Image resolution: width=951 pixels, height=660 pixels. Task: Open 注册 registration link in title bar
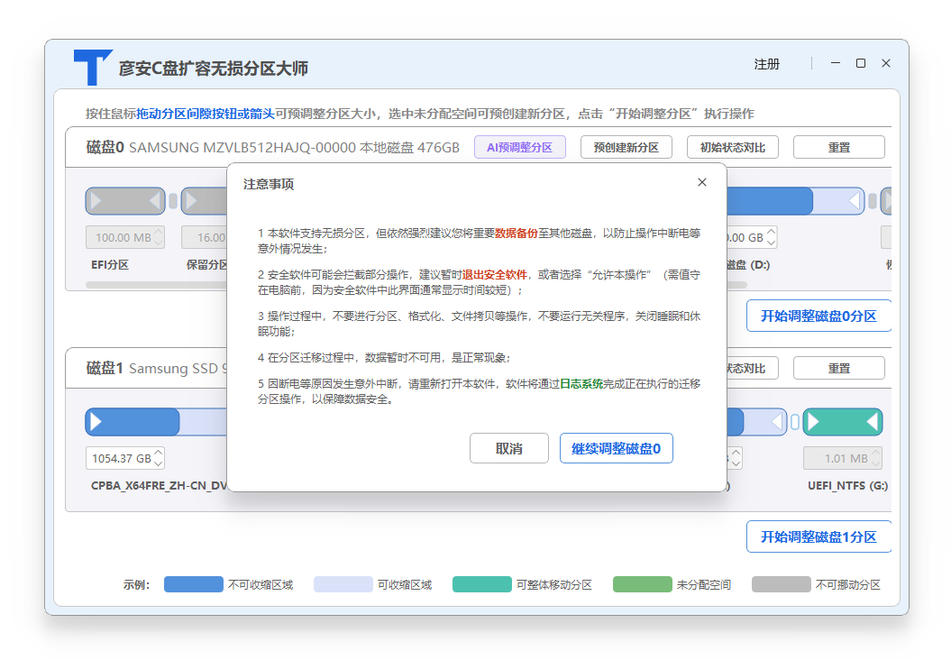pos(766,64)
